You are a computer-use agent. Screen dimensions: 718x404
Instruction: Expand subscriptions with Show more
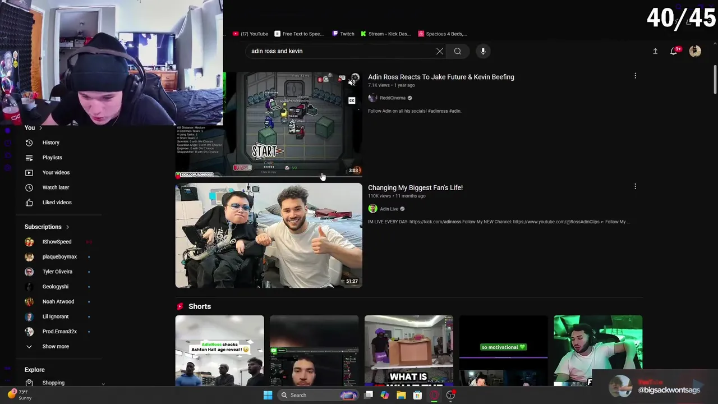(55, 347)
